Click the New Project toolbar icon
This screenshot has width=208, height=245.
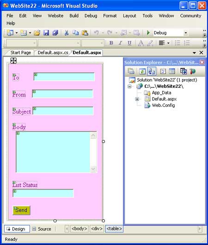coord(10,33)
